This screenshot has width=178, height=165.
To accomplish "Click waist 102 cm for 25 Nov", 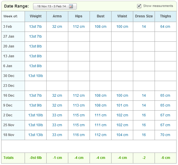I will [x=122, y=125].
